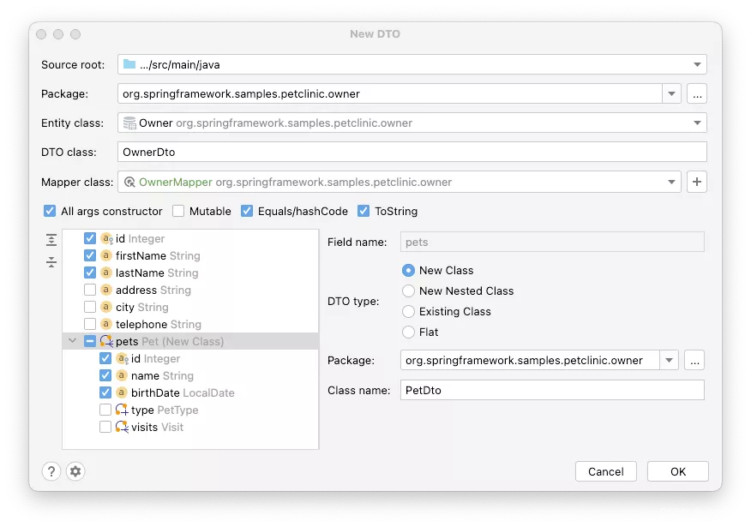
Task: Select the New Nested Class radio option
Action: 408,290
